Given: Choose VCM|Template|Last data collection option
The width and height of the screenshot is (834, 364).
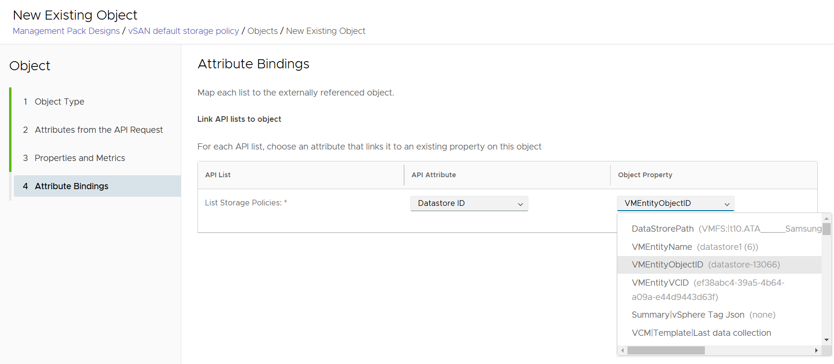Looking at the screenshot, I should tap(701, 333).
